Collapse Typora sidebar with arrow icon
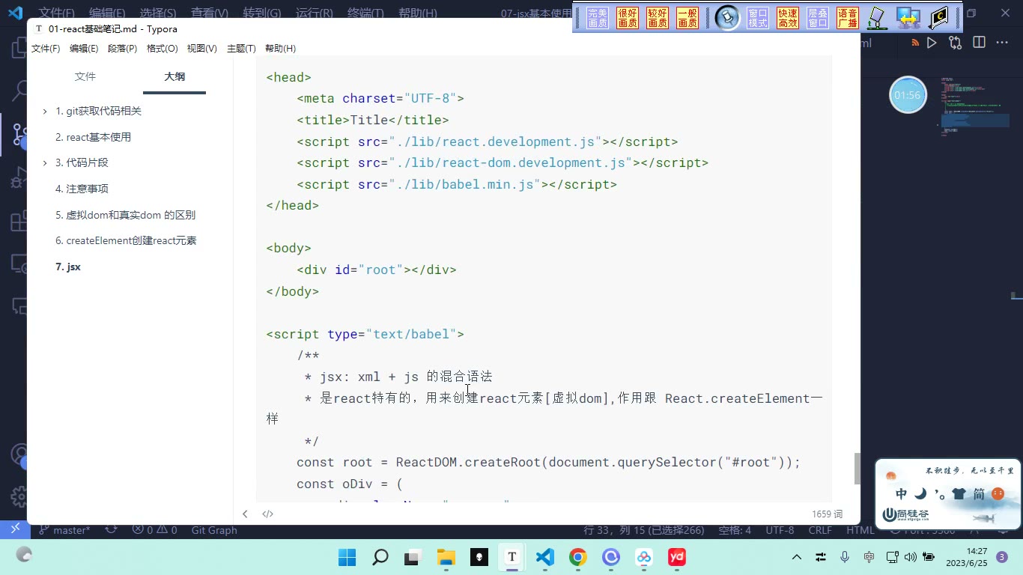The height and width of the screenshot is (575, 1023). [245, 514]
